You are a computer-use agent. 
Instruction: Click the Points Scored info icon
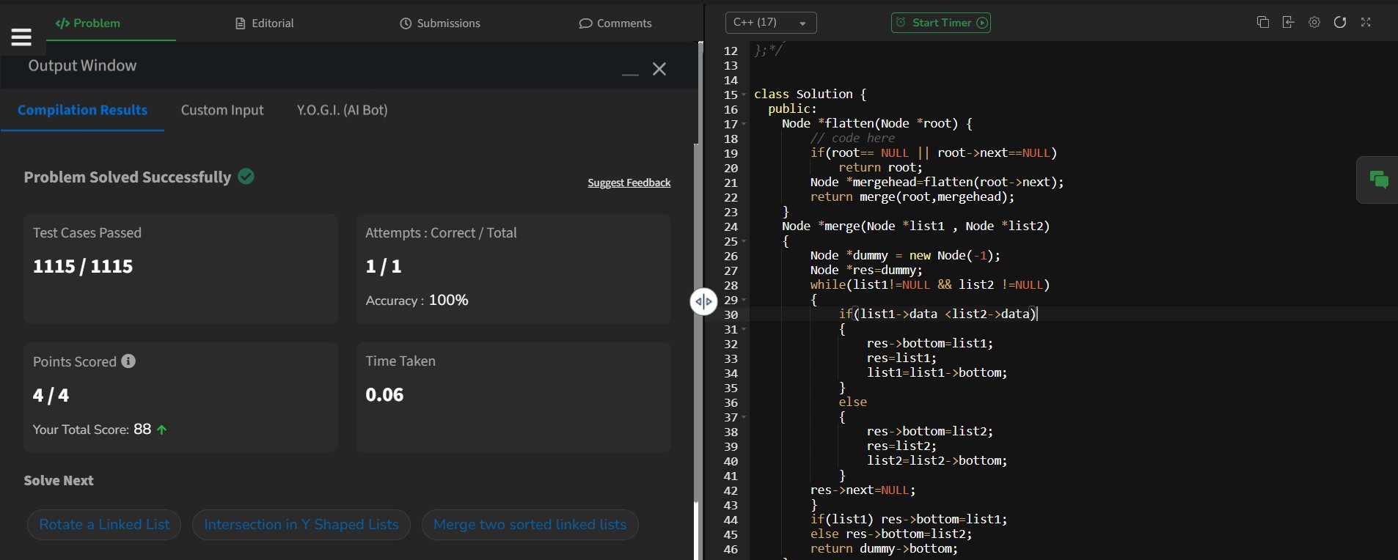tap(128, 361)
